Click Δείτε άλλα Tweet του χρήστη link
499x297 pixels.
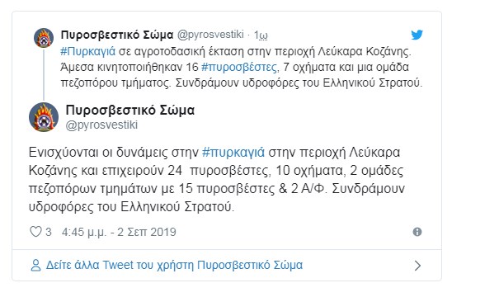(x=174, y=265)
